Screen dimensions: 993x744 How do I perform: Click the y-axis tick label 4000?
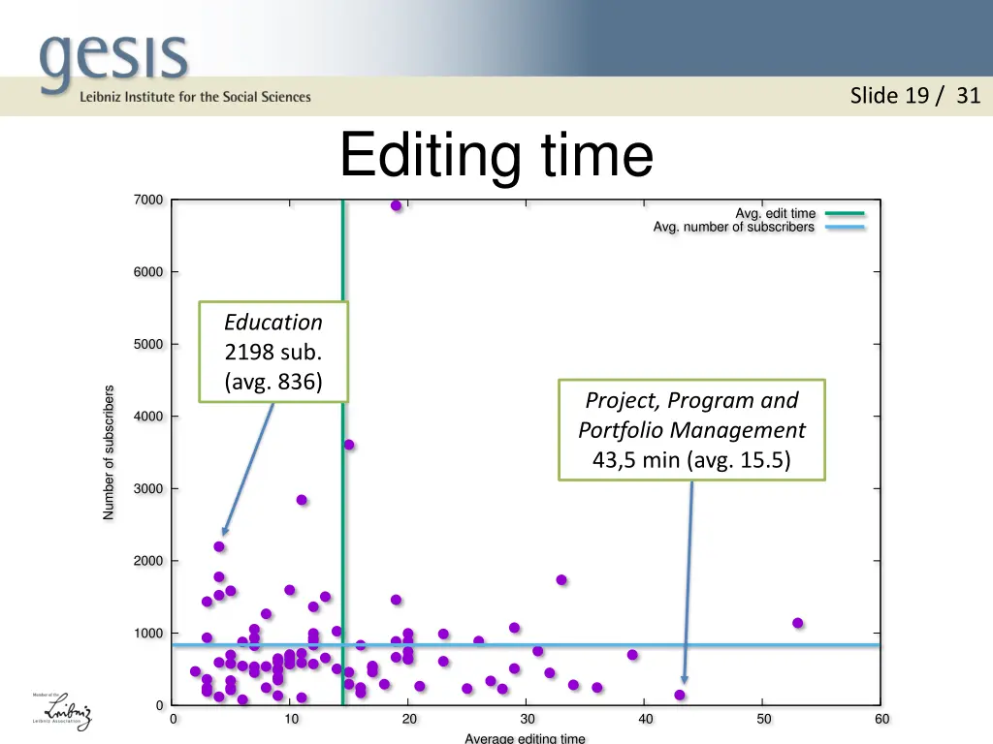click(x=148, y=417)
